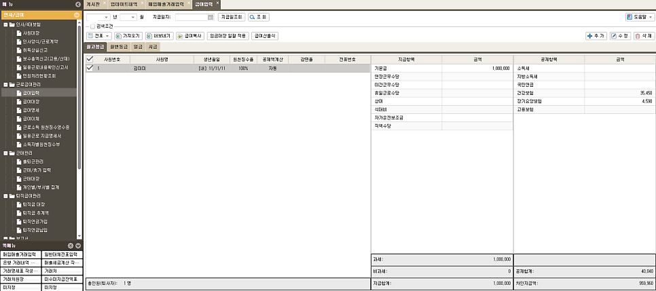This screenshot has height=291, width=656.
Task: Close the 매입매출거래입력 tab
Action: (x=189, y=3)
